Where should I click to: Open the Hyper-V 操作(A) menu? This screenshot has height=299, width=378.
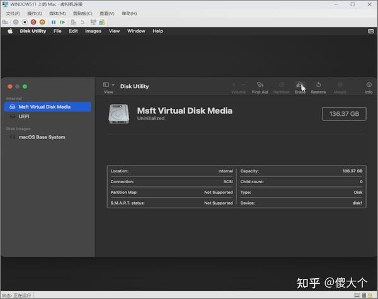pos(35,13)
